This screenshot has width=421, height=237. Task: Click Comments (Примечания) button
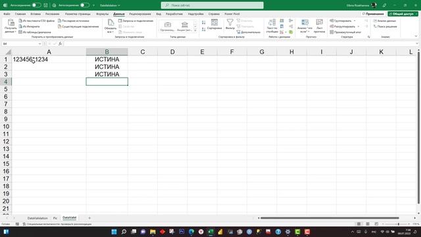coord(373,14)
